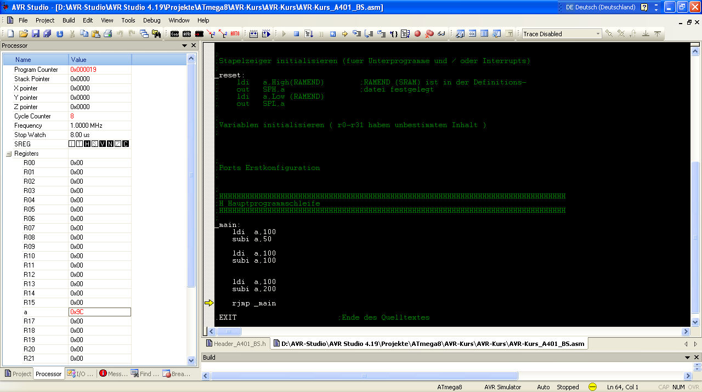This screenshot has width=702, height=392.
Task: Switch to the Breakpoints tab
Action: (177, 374)
